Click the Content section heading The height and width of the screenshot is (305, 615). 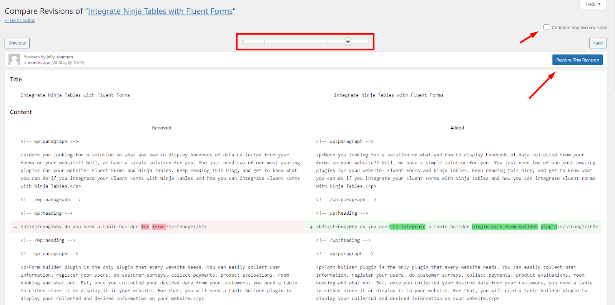[21, 112]
